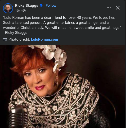Open the three-dot post options menu
Image resolution: width=126 pixels, height=128 pixels.
coord(109,8)
